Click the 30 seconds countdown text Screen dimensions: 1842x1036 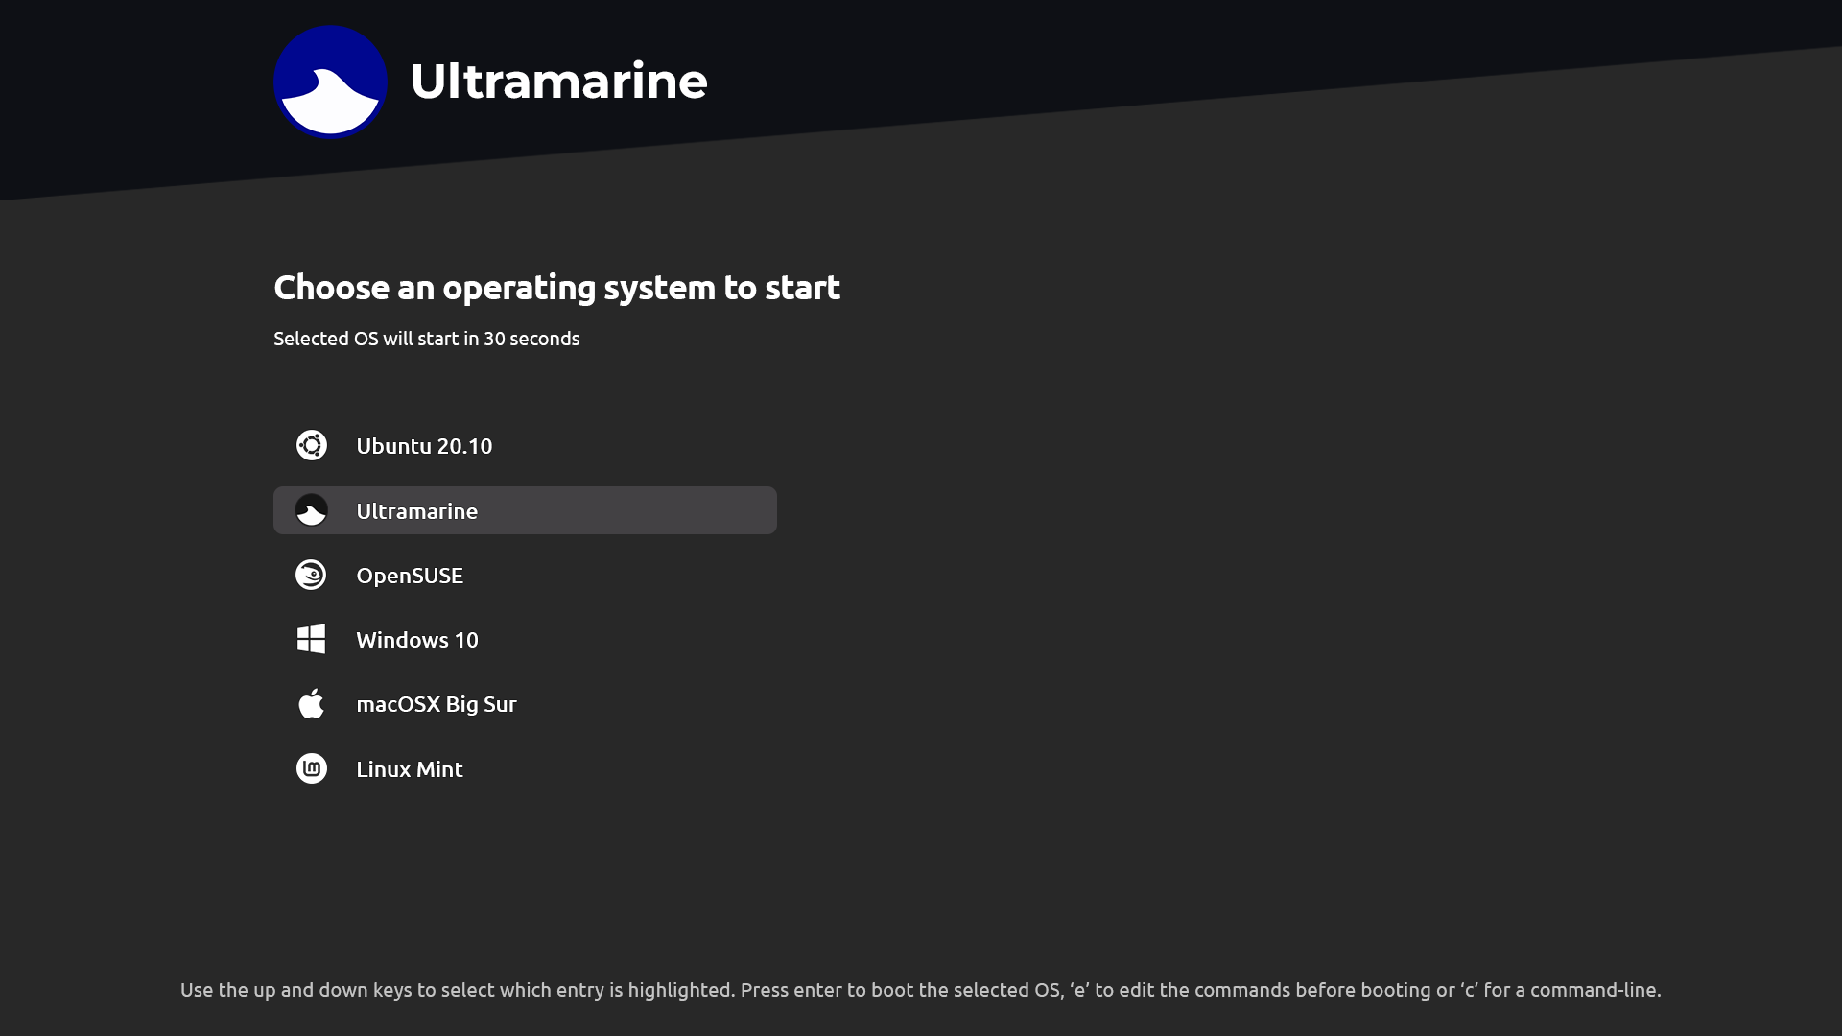coord(531,339)
